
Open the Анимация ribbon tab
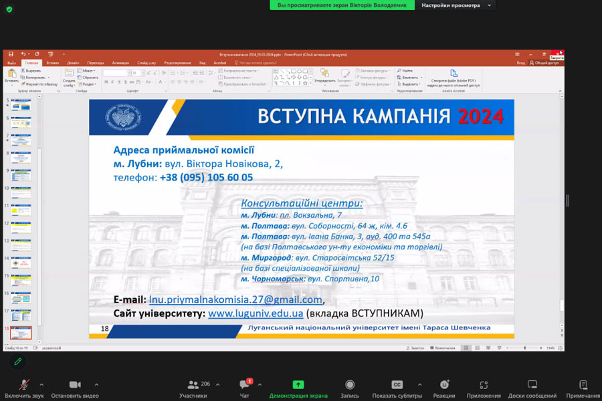[120, 63]
